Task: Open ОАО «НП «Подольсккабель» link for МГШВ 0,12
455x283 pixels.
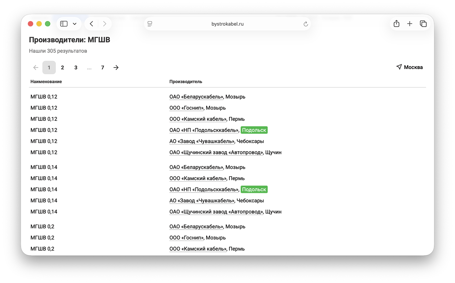Action: click(204, 130)
